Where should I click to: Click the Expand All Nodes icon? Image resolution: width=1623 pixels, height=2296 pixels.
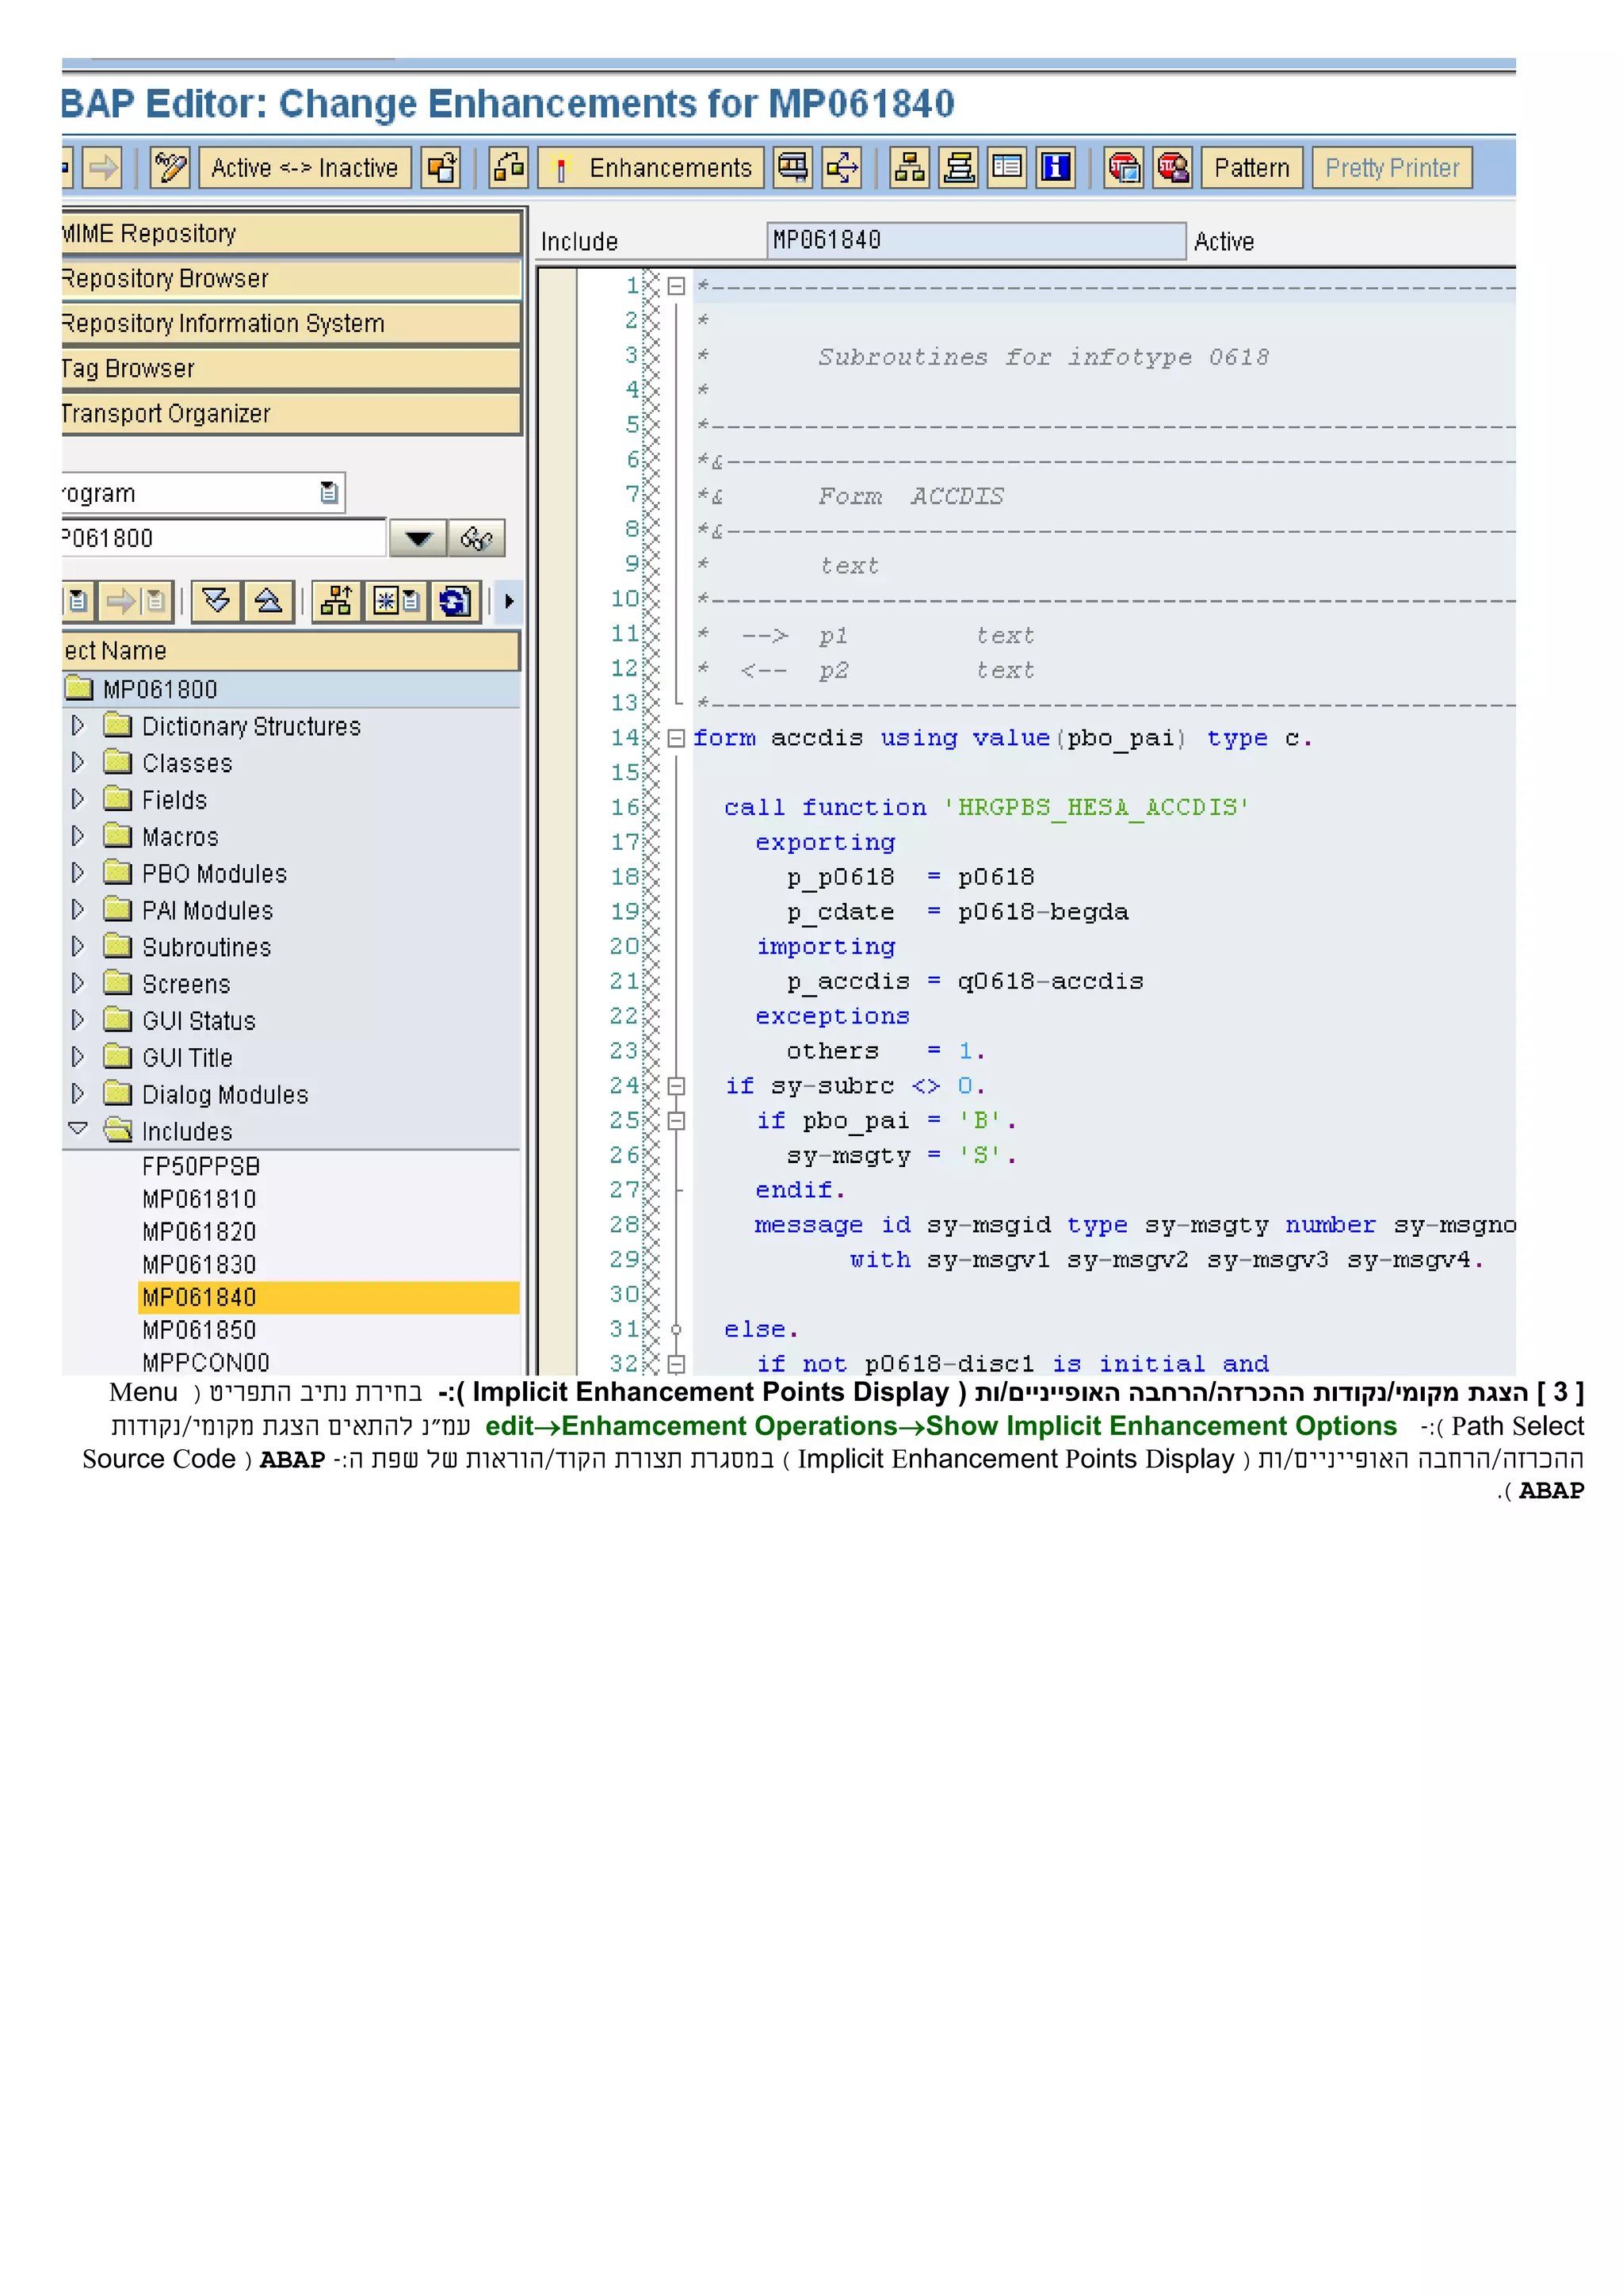click(x=216, y=601)
